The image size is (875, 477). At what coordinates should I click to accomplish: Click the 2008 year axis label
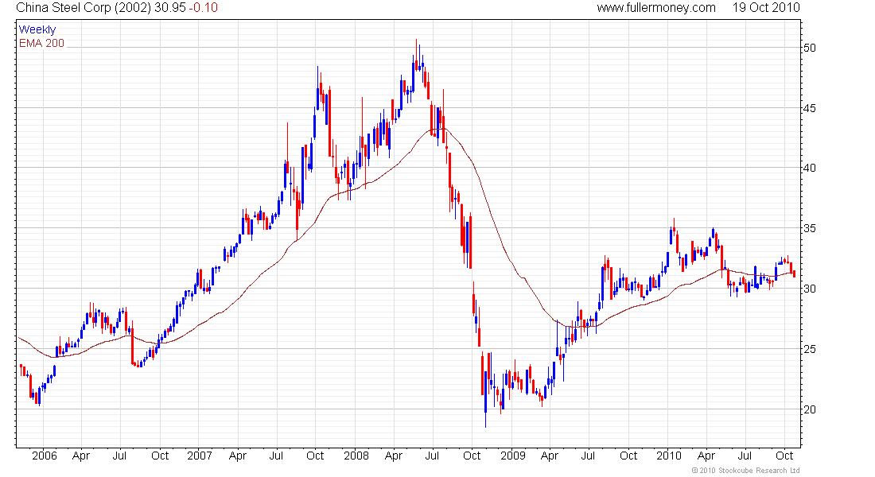[x=356, y=456]
